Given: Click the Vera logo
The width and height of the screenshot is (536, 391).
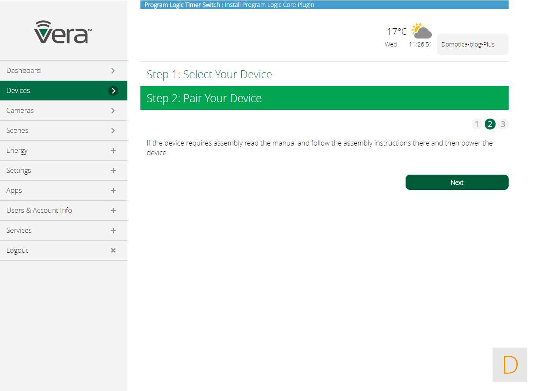Looking at the screenshot, I should [x=63, y=32].
